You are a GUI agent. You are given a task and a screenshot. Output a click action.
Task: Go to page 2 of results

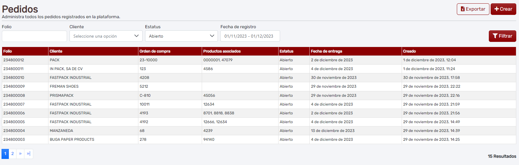pyautogui.click(x=12, y=154)
